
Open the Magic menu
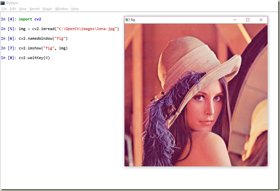(47, 9)
